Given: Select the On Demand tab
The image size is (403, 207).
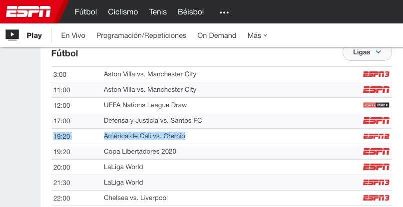Looking at the screenshot, I should point(217,35).
